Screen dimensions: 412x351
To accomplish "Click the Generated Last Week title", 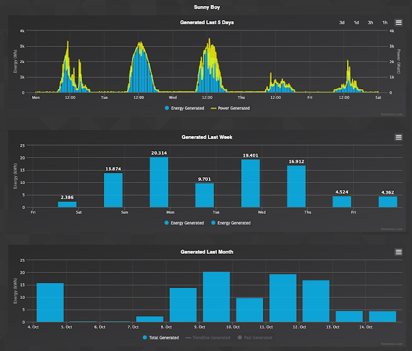I will pyautogui.click(x=207, y=137).
